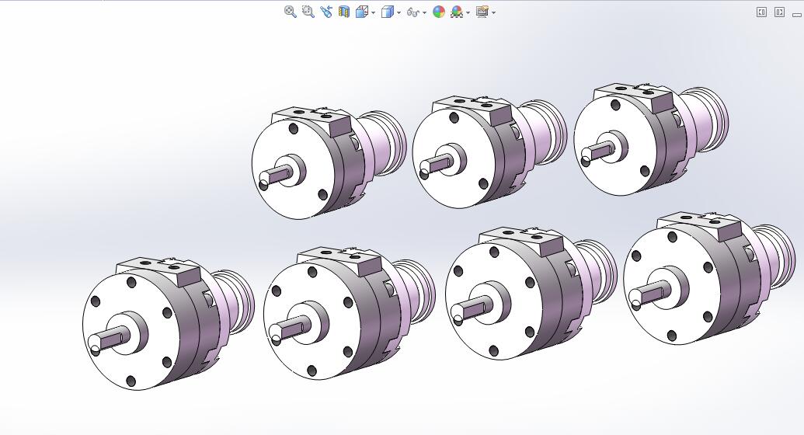Tile the document window to the left
Viewport: 804px width, 435px height.
(761, 12)
